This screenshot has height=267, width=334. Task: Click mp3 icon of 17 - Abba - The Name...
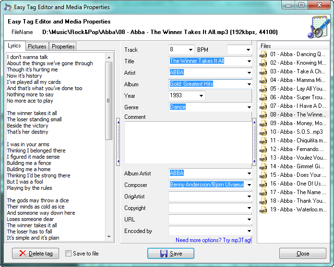click(x=263, y=193)
